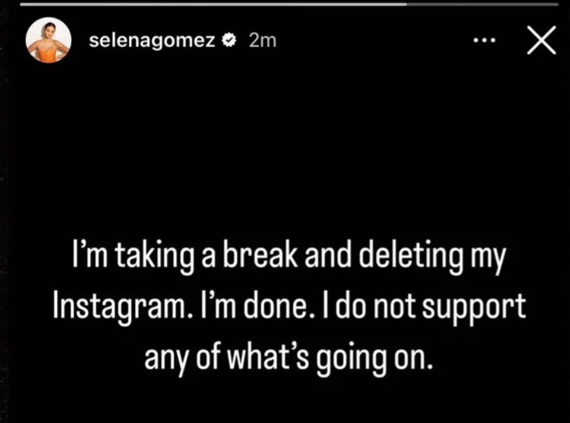Open the selenagomez username link
Screen dimensions: 570x423
(152, 40)
